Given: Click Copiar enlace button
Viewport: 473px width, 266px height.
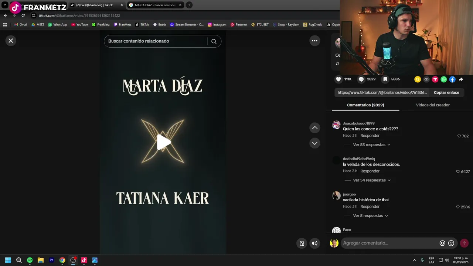Looking at the screenshot, I should coord(446,92).
